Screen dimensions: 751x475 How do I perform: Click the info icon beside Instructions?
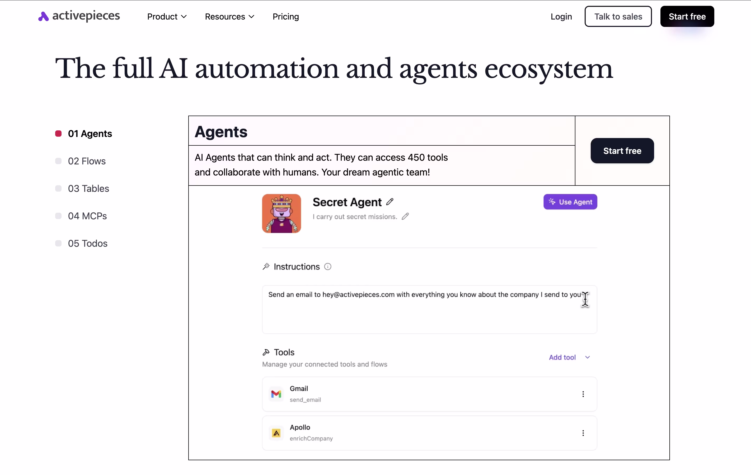327,267
